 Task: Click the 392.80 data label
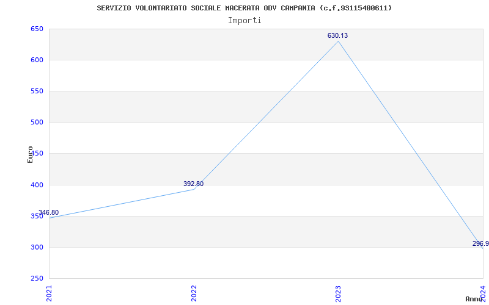[193, 184]
